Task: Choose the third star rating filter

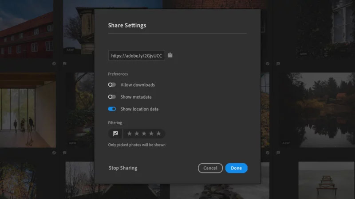Action: pos(144,134)
